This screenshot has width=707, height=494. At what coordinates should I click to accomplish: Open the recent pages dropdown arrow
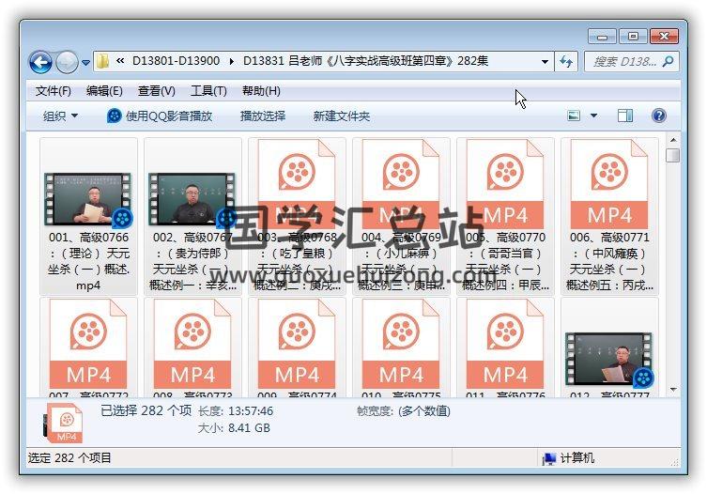[x=85, y=63]
